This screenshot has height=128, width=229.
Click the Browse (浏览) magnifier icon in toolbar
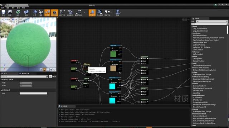pyautogui.click(x=10, y=13)
